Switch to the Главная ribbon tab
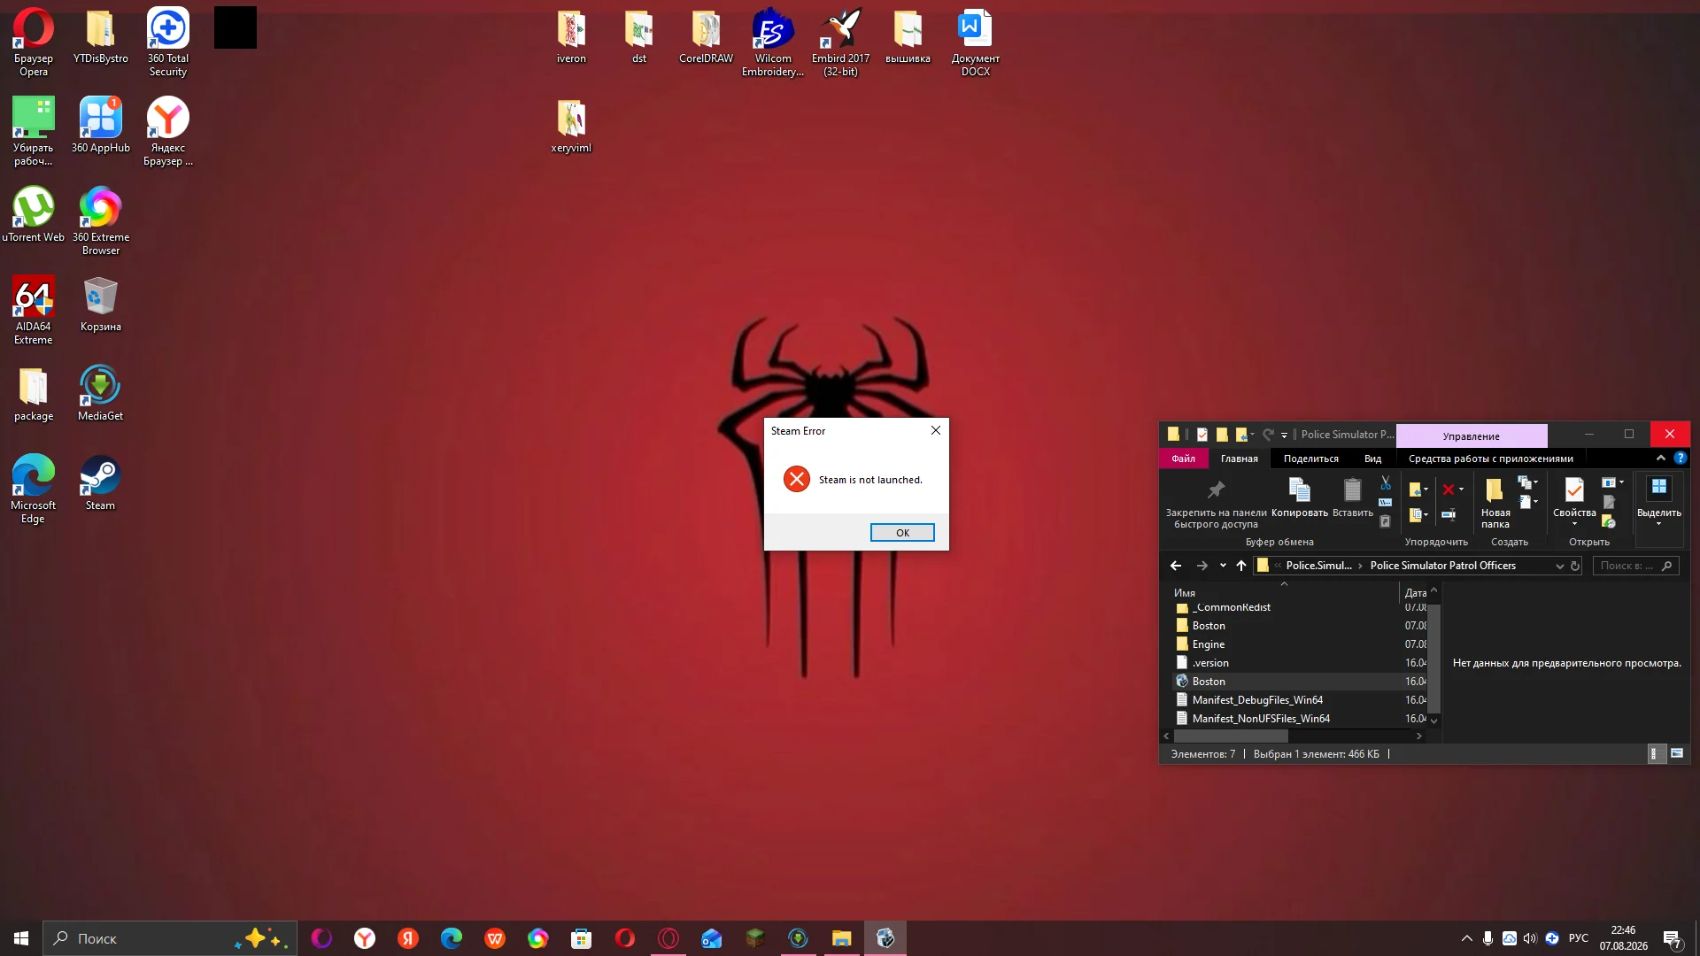Image resolution: width=1700 pixels, height=956 pixels. click(1240, 459)
